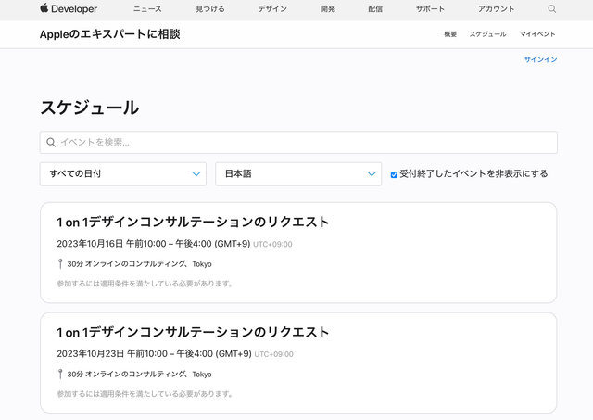This screenshot has height=420, width=593.
Task: Open the サポート menu item
Action: (430, 9)
